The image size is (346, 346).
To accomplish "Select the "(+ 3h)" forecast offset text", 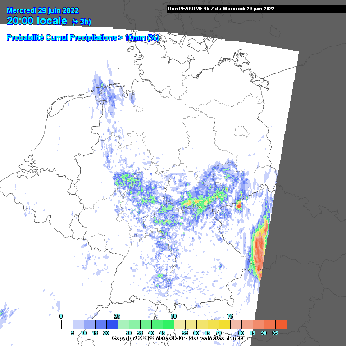I will pos(82,22).
